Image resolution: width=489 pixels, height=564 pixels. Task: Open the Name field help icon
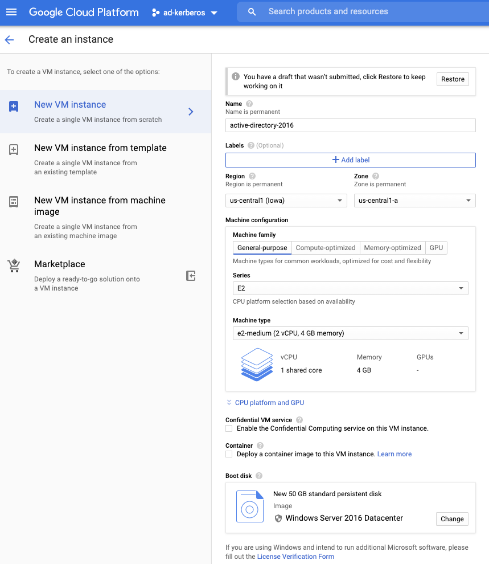tap(249, 104)
